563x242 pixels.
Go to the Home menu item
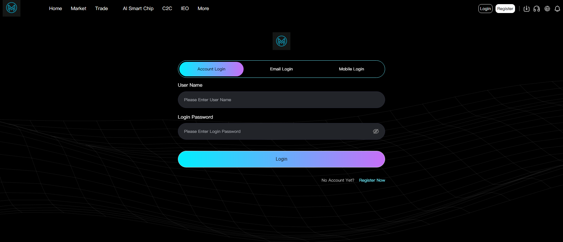tap(56, 9)
